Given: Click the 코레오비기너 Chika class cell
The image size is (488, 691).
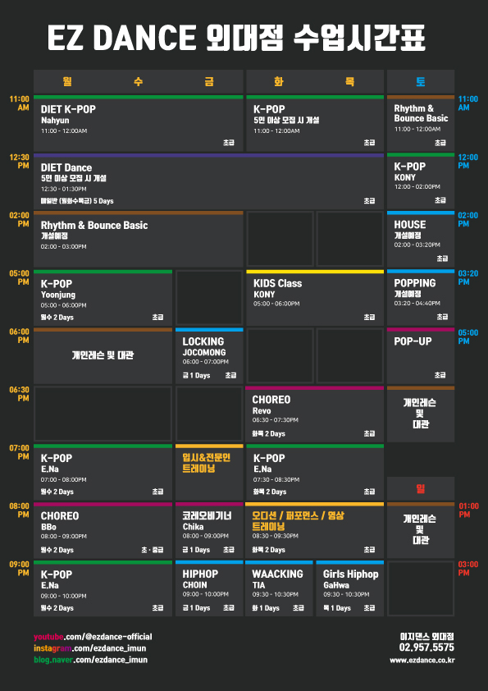Looking at the screenshot, I should (209, 531).
